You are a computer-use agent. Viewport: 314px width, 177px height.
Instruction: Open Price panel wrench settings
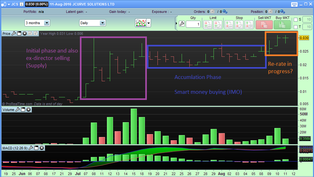14,34
